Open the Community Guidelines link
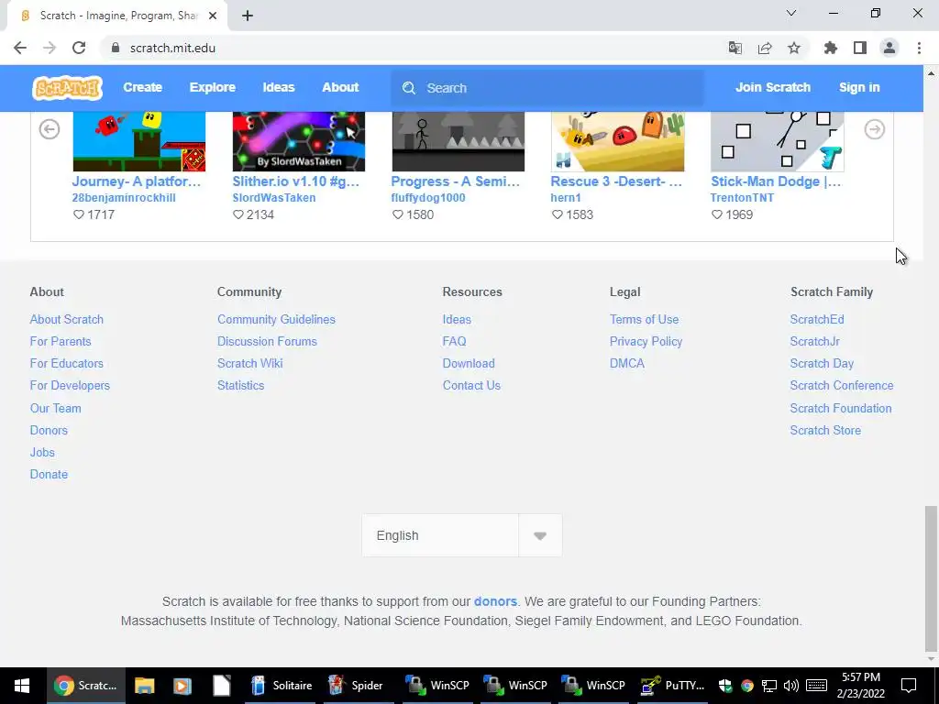 click(x=276, y=320)
